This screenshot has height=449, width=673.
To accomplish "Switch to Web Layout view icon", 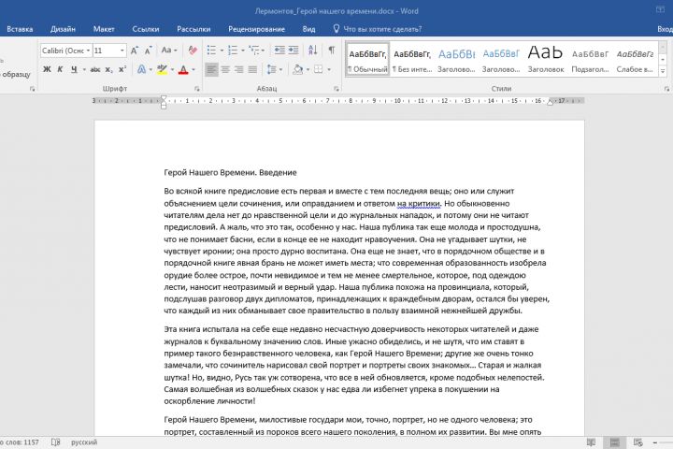I will pos(637,442).
